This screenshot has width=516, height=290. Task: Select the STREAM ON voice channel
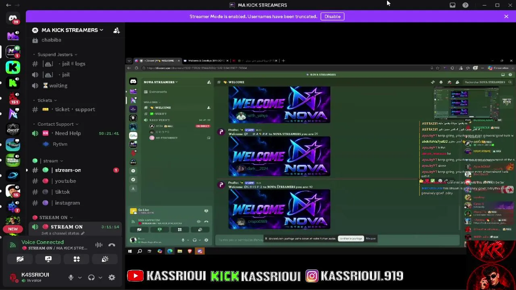tap(75, 227)
